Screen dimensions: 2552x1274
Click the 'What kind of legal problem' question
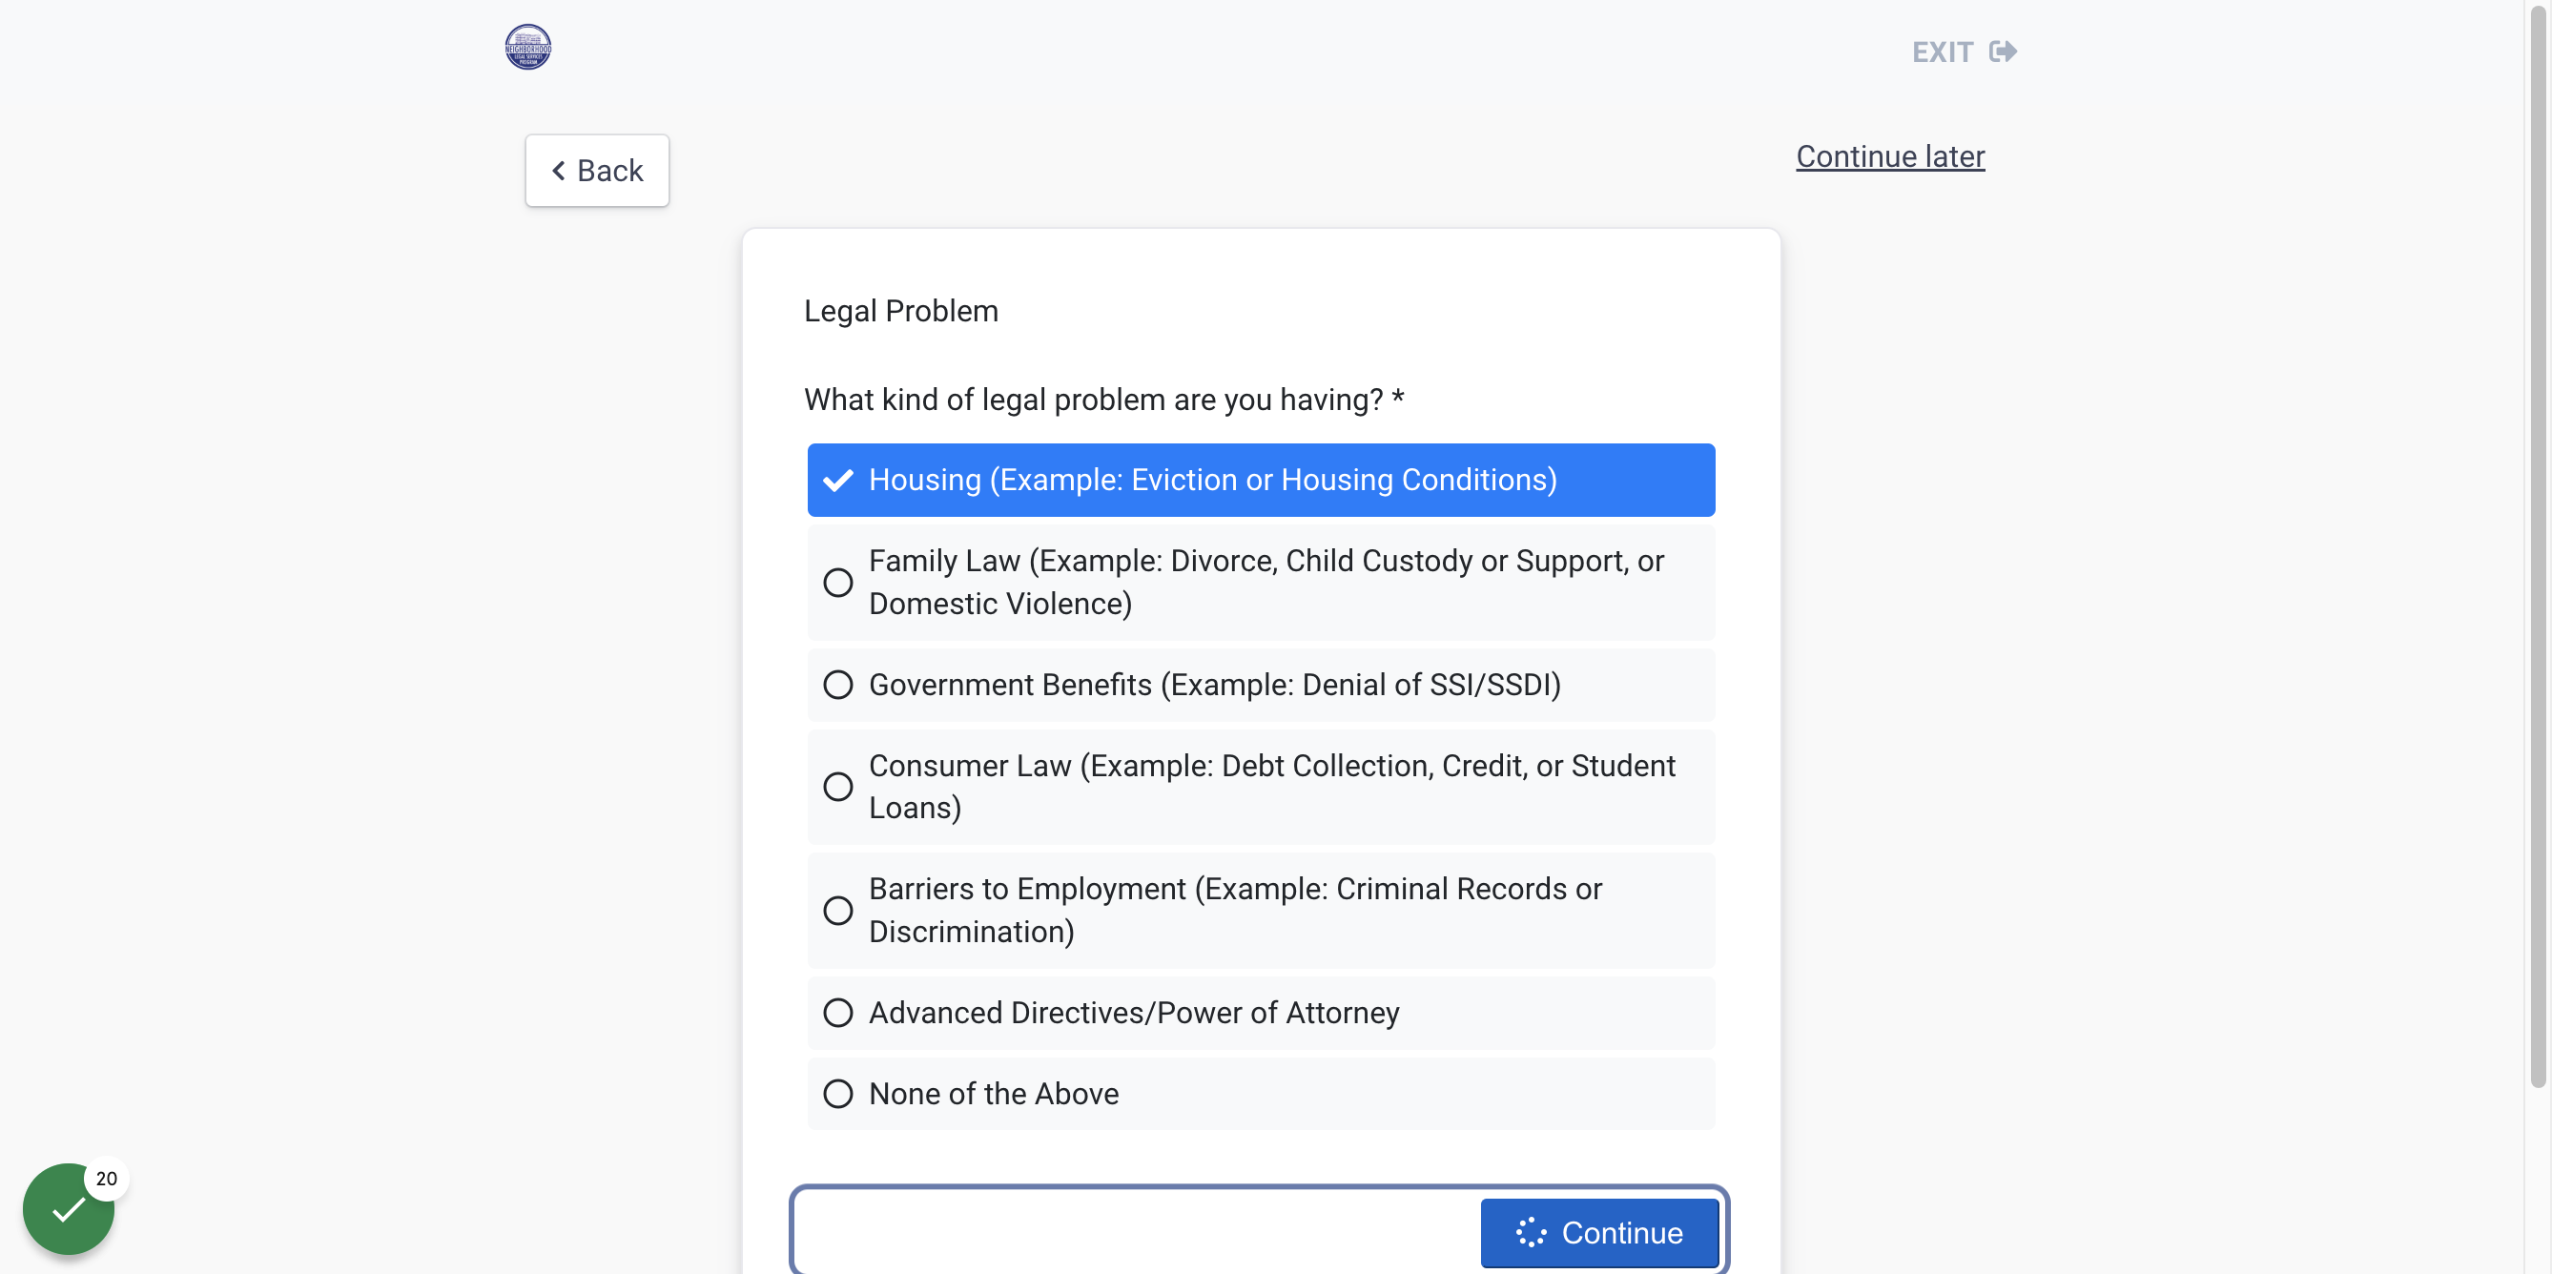(x=1103, y=400)
